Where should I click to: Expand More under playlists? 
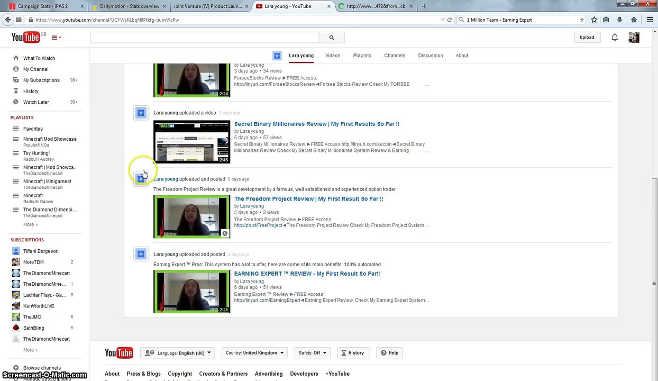30,225
